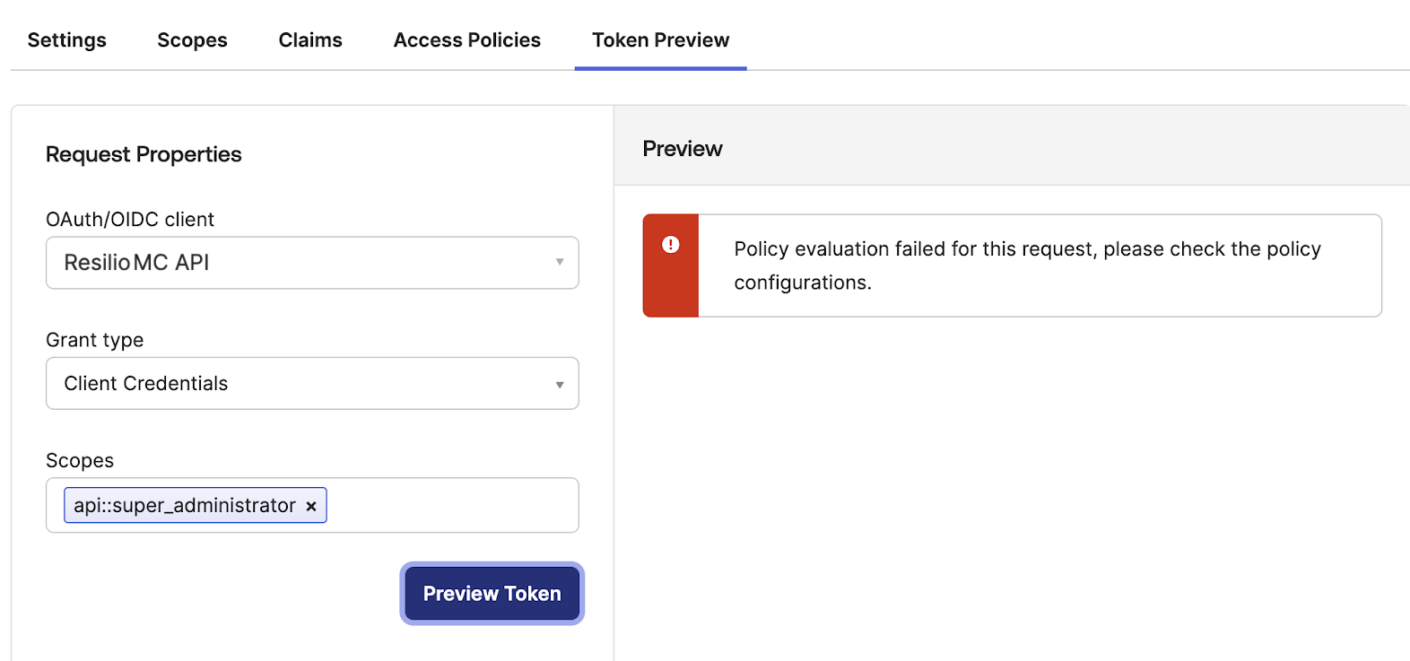Click the red error alert icon
The height and width of the screenshot is (661, 1410).
point(670,245)
